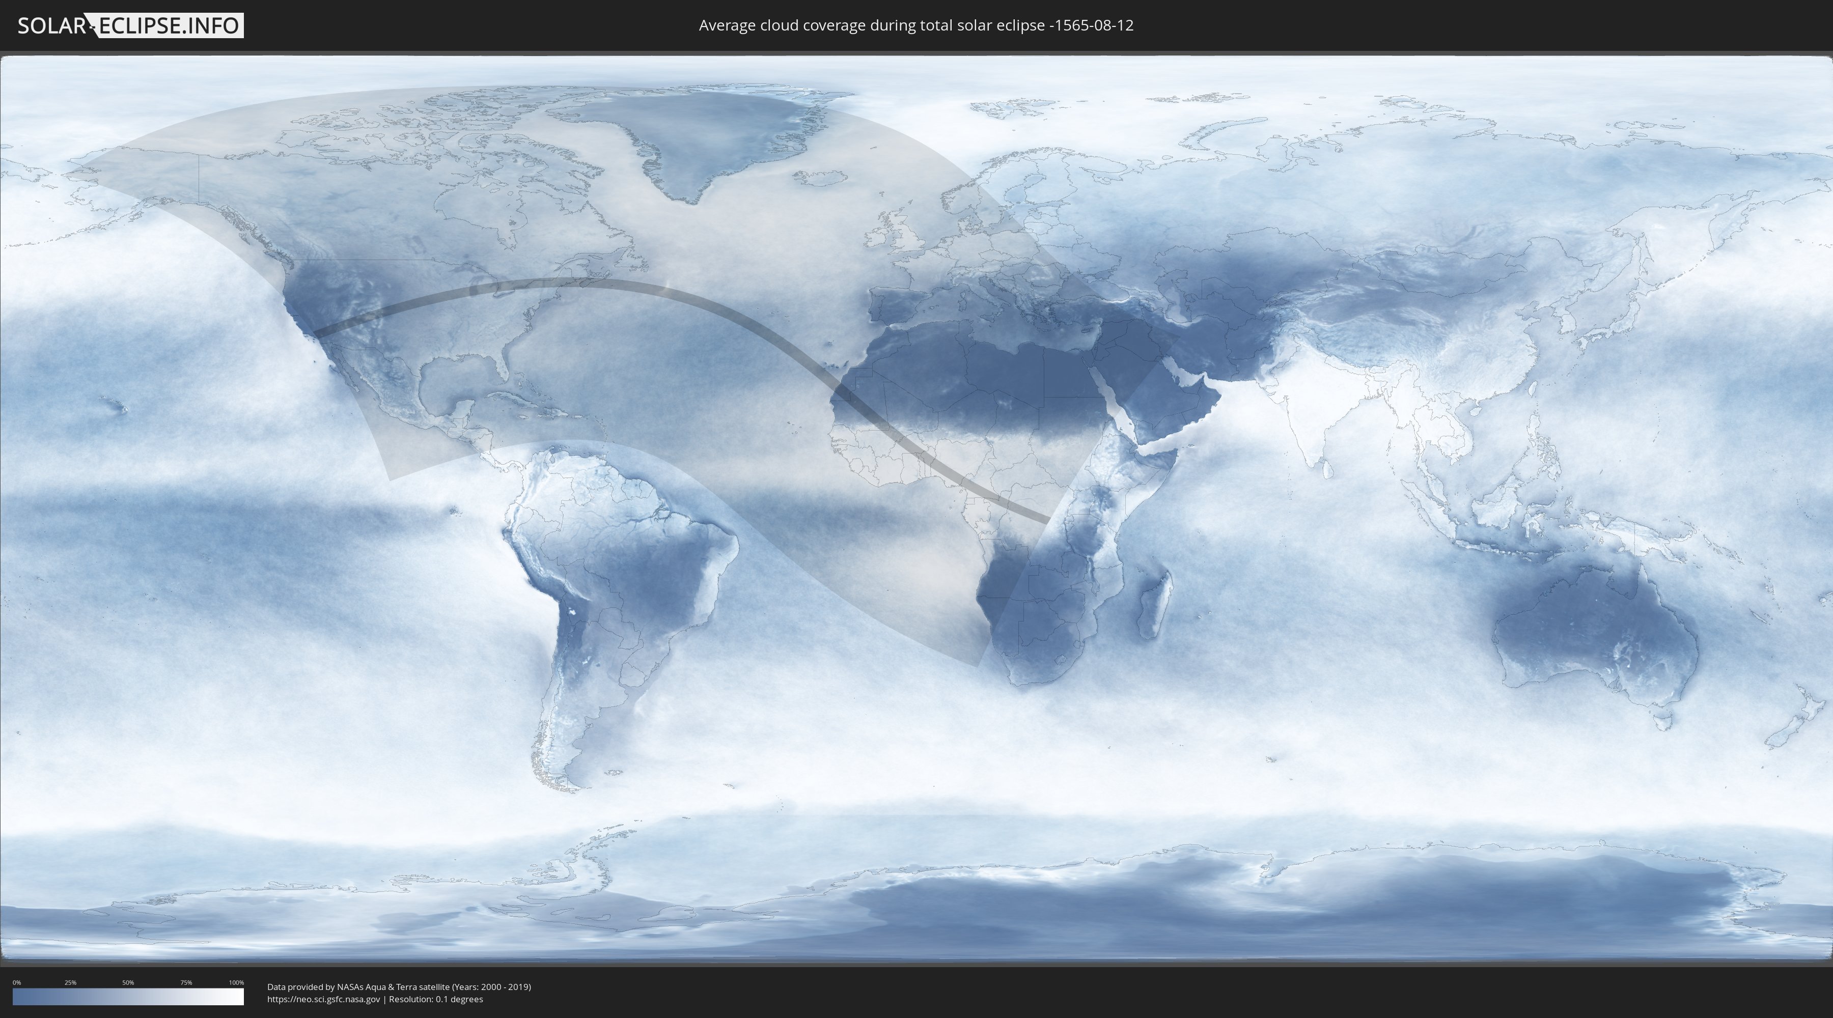Click the average cloud coverage title text
This screenshot has width=1833, height=1018.
coord(916,25)
